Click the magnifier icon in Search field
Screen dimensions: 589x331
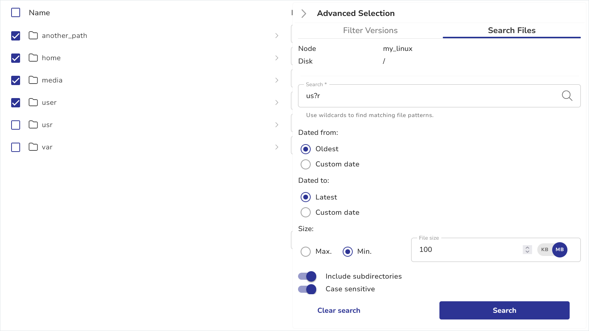tap(567, 96)
